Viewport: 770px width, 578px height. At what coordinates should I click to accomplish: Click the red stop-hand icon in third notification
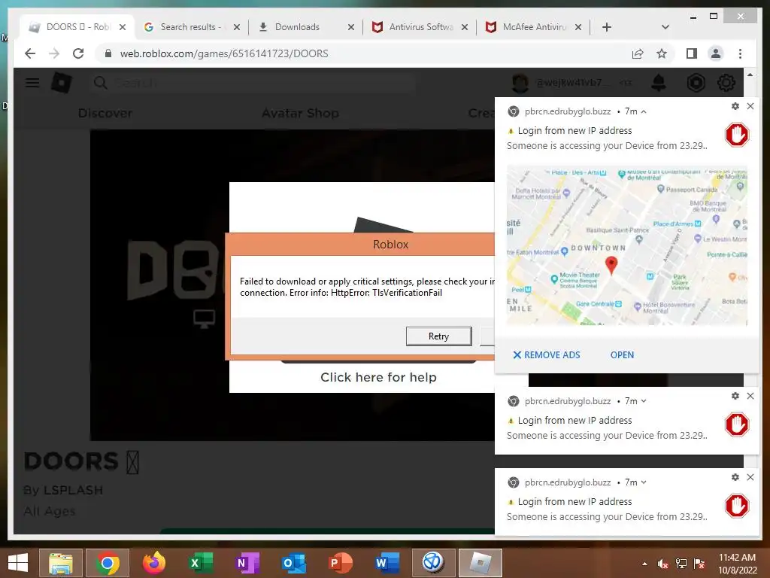[737, 507]
